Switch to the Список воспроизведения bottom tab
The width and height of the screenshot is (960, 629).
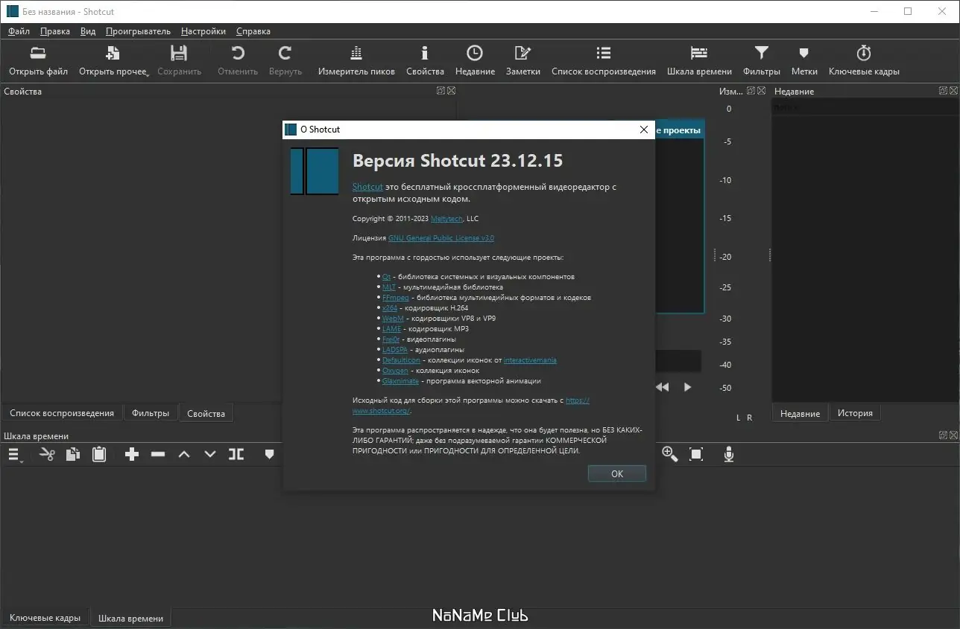pyautogui.click(x=62, y=413)
